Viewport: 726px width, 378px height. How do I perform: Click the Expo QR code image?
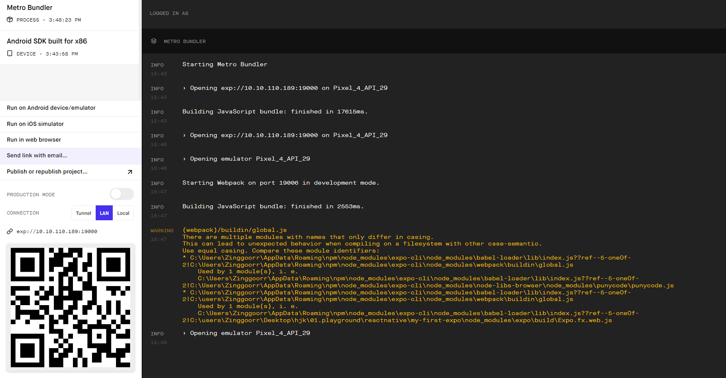click(x=70, y=308)
